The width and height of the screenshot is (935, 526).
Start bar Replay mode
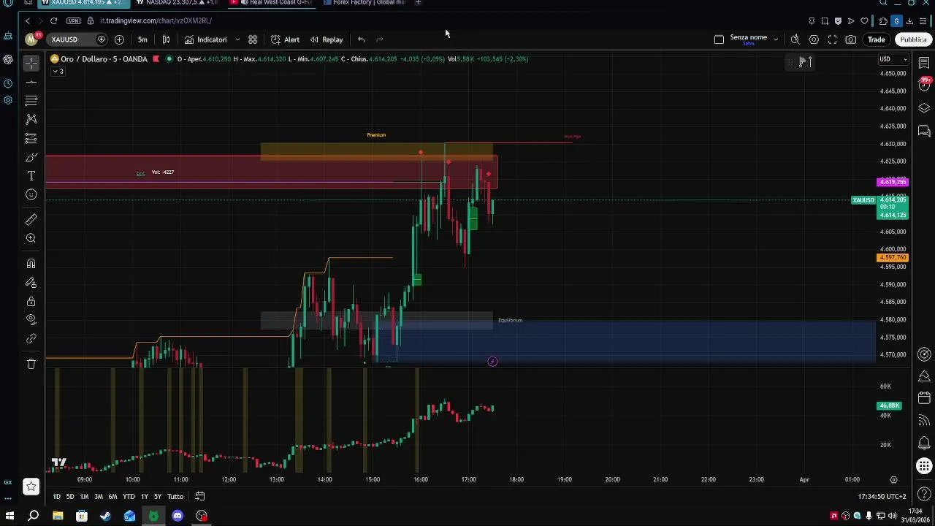[x=327, y=39]
